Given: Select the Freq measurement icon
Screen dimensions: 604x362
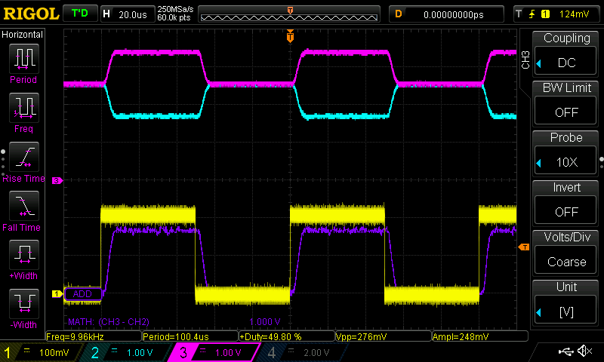Looking at the screenshot, I should pos(24,107).
